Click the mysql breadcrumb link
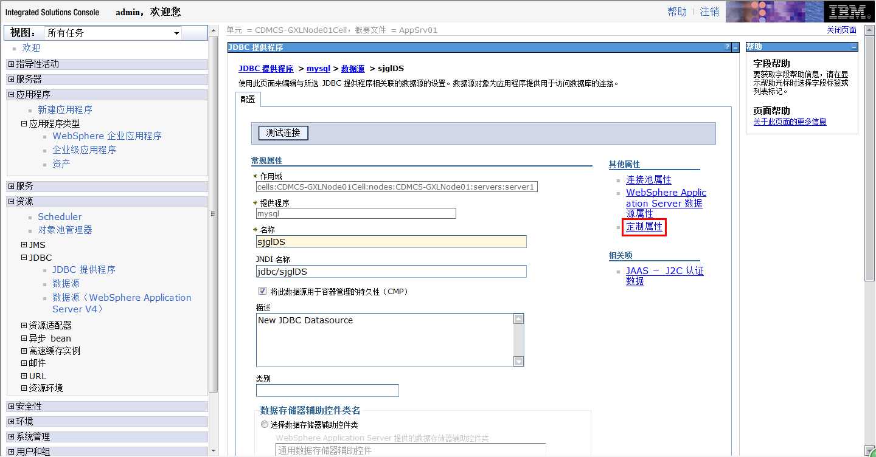 [x=318, y=69]
